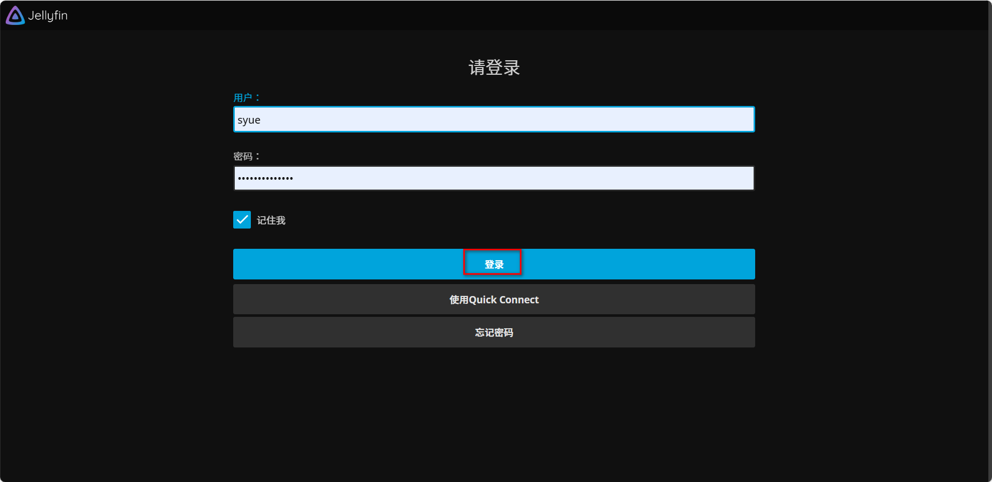
Task: Click the 记住我 label text
Action: coord(271,220)
